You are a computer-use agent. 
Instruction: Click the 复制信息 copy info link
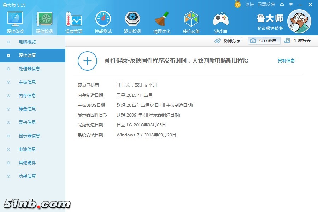[x=286, y=61]
